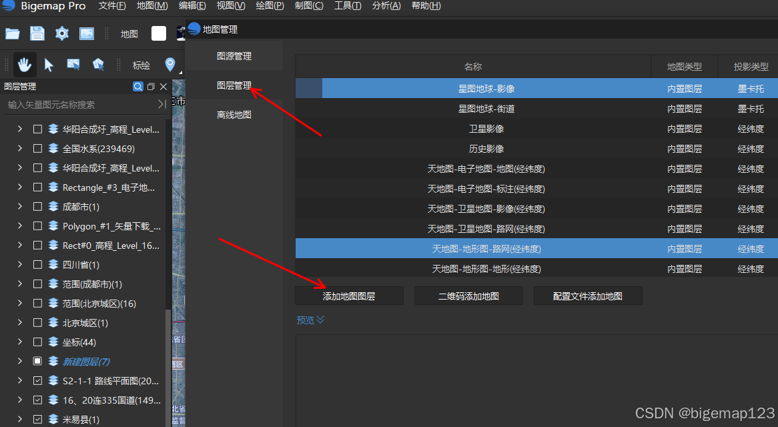778x427 pixels.
Task: Sort by the 名称 column header
Action: (x=473, y=67)
